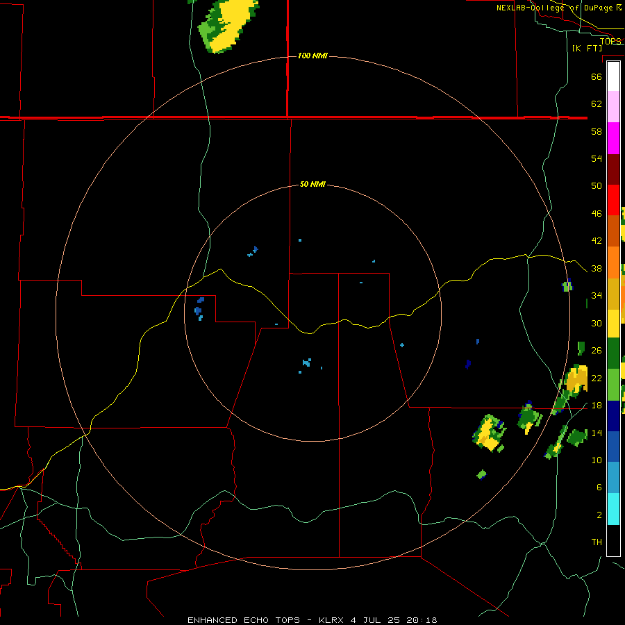Viewport: 625px width, 625px height.
Task: Click the 'ENHANCED ECHO TOPS - KLRX' caption
Action: click(x=266, y=620)
